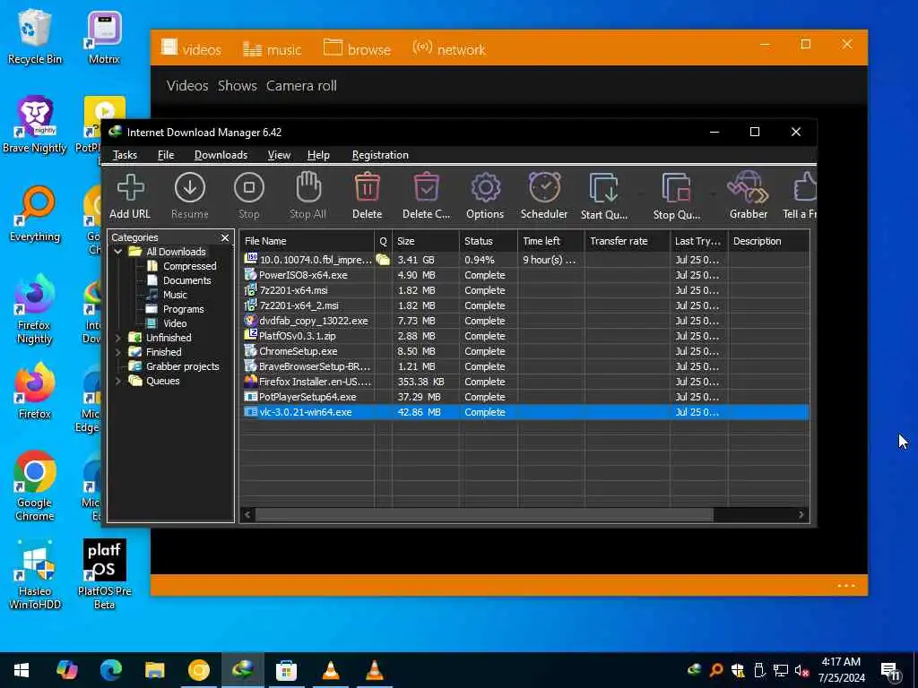Select the Documents category

point(178,280)
